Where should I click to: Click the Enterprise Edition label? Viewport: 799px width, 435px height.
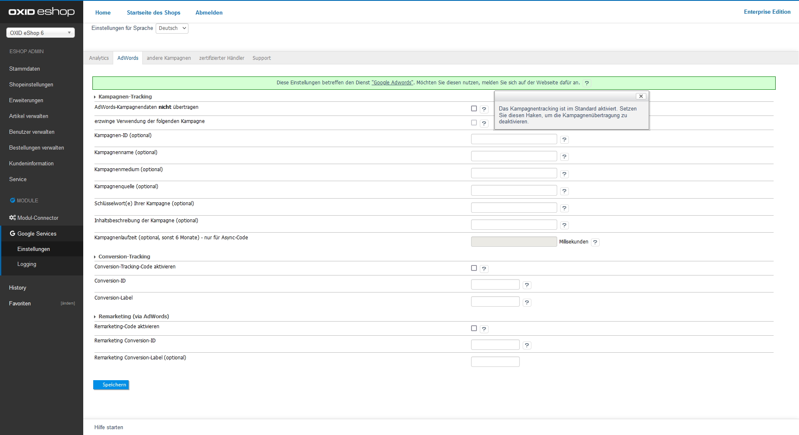coord(767,12)
